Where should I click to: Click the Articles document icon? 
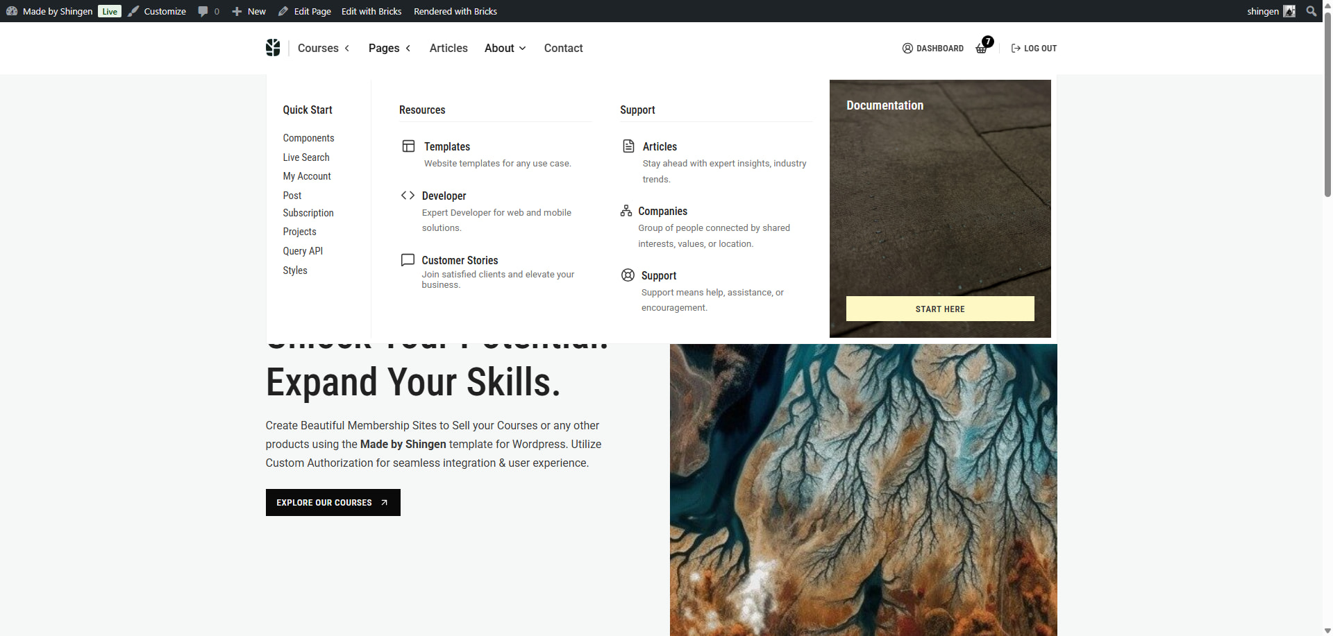coord(628,146)
